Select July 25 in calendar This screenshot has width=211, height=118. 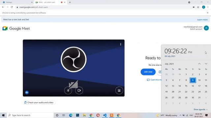tap(206, 92)
